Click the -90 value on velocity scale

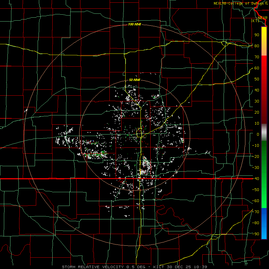click(256, 234)
